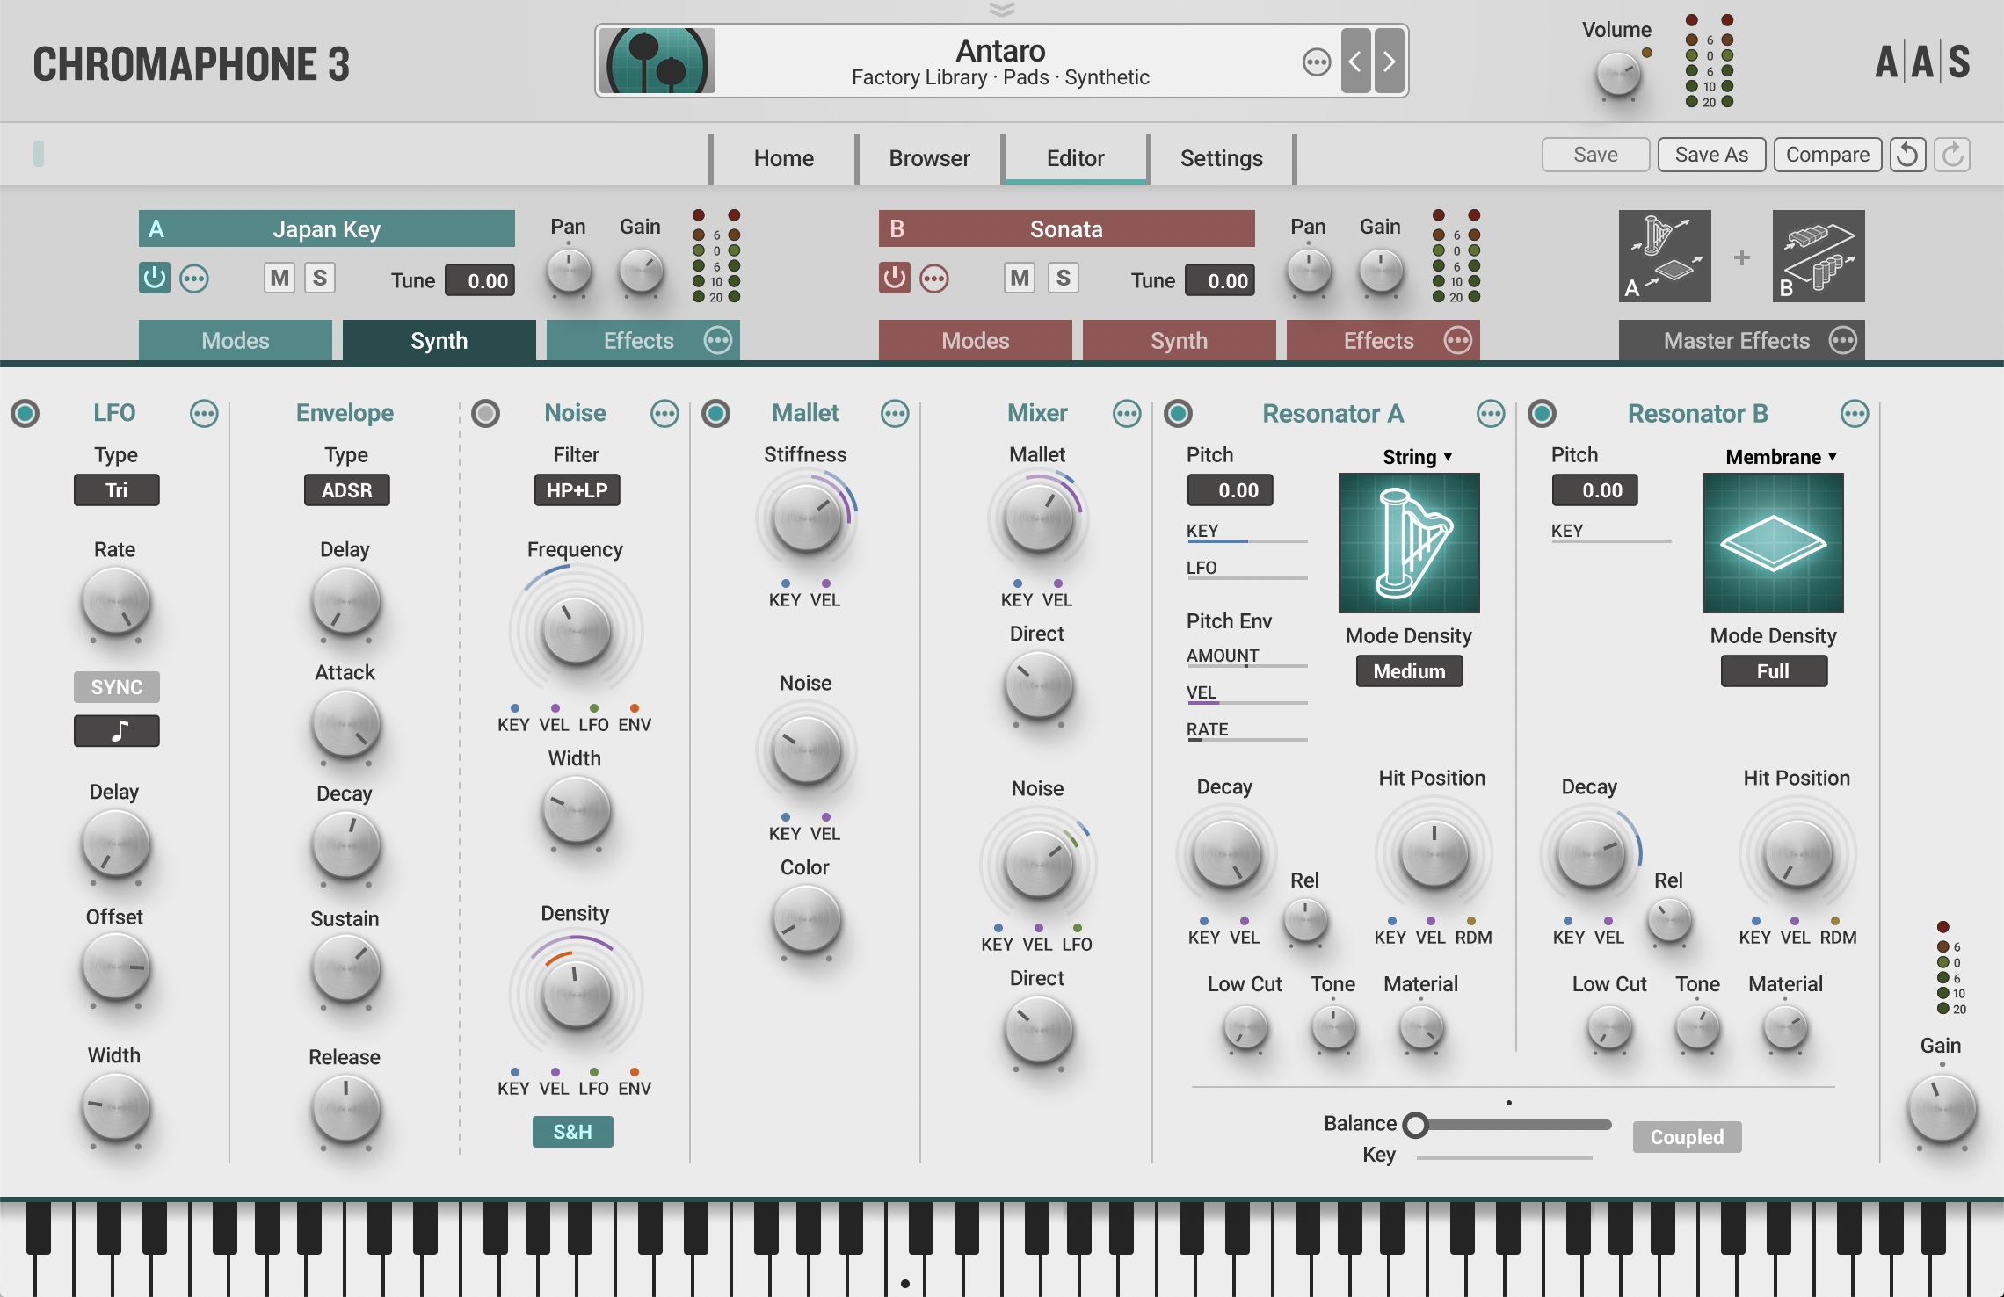This screenshot has height=1297, width=2004.
Task: Open the Settings tab
Action: tap(1221, 158)
